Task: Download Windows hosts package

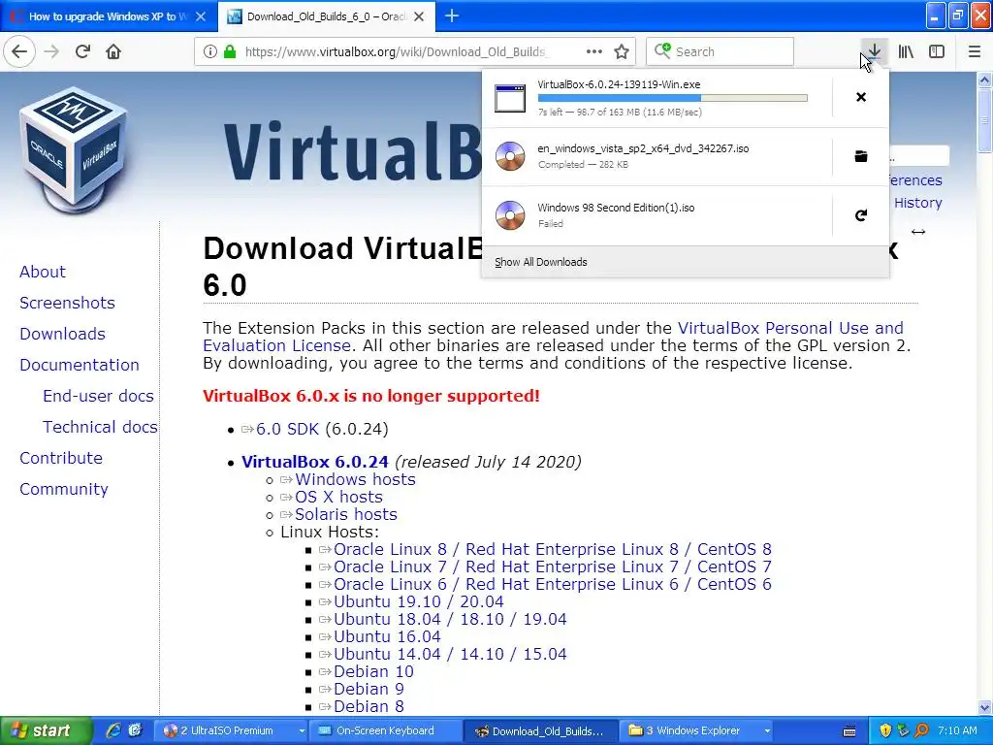Action: (355, 479)
